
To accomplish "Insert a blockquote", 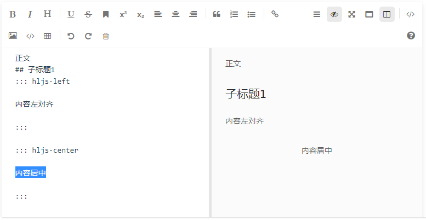I will click(217, 14).
